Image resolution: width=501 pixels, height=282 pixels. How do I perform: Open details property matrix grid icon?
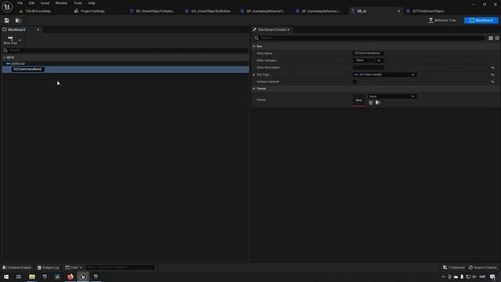491,38
